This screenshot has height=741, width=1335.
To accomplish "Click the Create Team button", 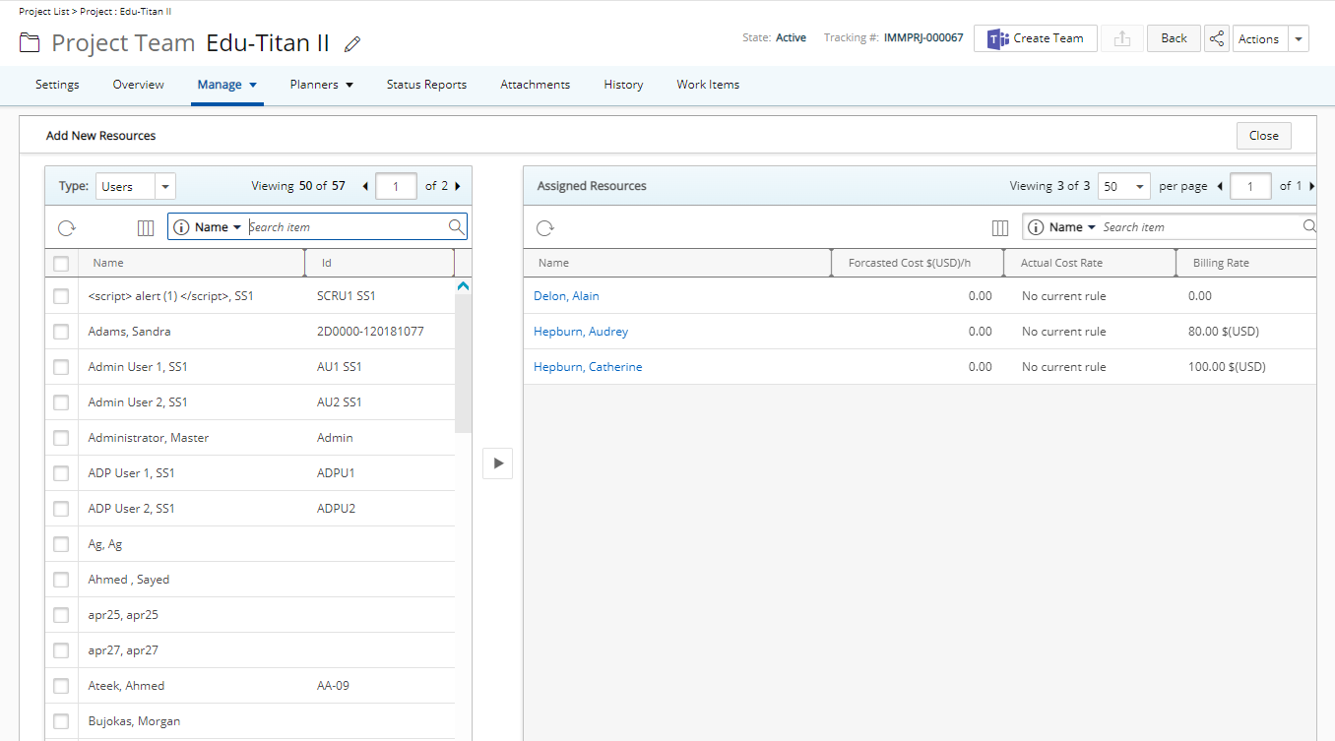I will 1036,38.
